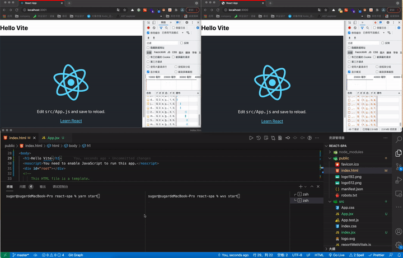This screenshot has width=403, height=258.
Task: Toggle disable cache checkbox in localhost:3000 DevTools
Action: click(349, 33)
